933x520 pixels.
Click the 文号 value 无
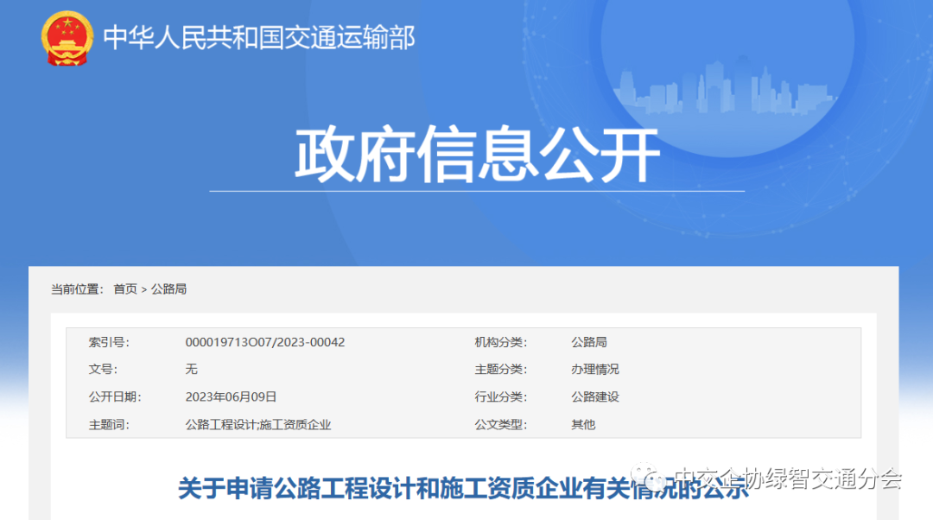(191, 370)
